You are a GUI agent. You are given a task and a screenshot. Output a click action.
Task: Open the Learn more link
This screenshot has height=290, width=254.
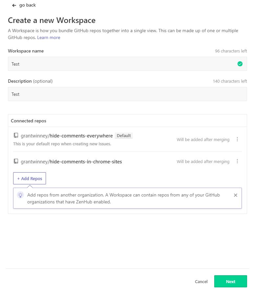pos(49,37)
